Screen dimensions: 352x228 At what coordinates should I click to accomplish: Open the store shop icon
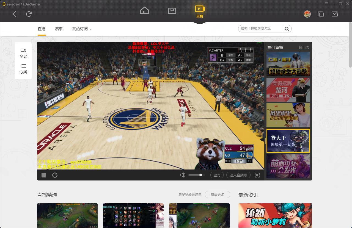tap(172, 11)
